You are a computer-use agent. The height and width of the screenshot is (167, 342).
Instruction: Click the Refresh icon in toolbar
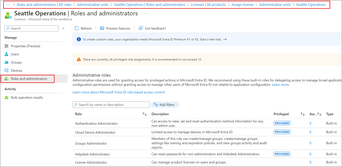(x=77, y=28)
